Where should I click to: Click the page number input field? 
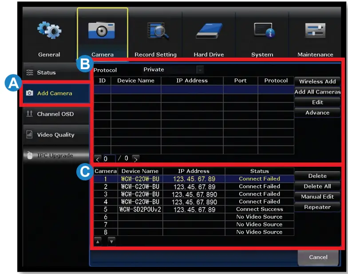[x=109, y=159]
